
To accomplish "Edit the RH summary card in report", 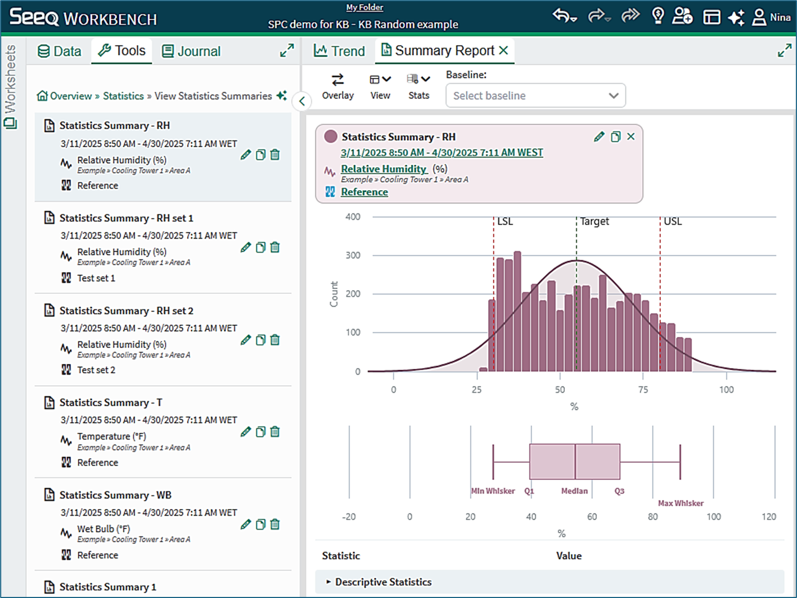I will coord(599,137).
